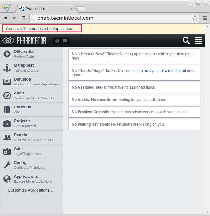The width and height of the screenshot is (210, 216).
Task: Click the Diffusion repository icon
Action: click(7, 82)
